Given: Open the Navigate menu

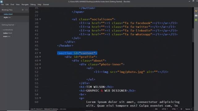Looking at the screenshot, I should [x=25, y=4].
